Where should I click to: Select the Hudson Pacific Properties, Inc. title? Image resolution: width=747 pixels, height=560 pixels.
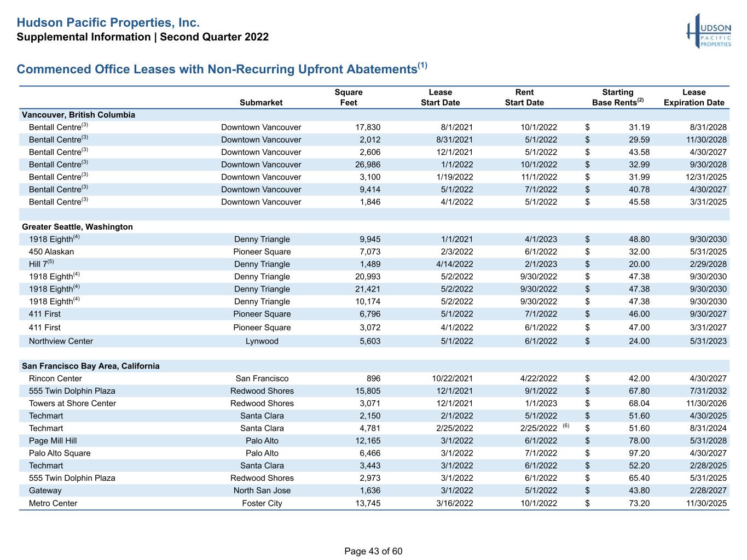pos(108,23)
